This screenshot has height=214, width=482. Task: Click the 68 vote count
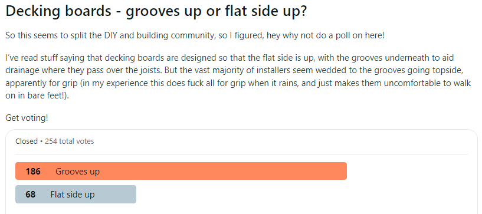click(31, 195)
